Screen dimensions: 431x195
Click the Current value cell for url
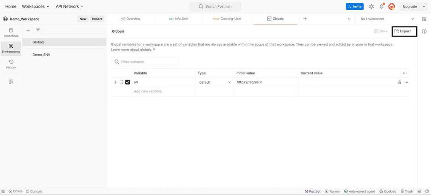pos(347,82)
